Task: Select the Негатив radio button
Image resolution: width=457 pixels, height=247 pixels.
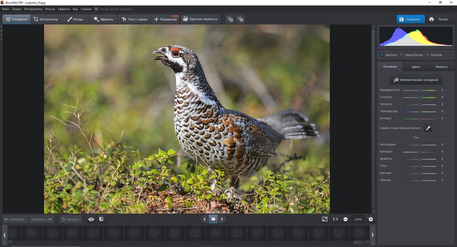Action: pos(427,55)
